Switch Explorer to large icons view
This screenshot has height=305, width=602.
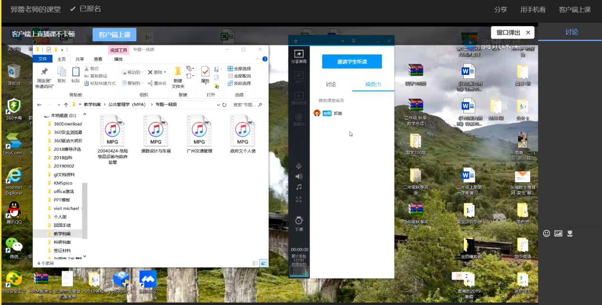pos(263,263)
